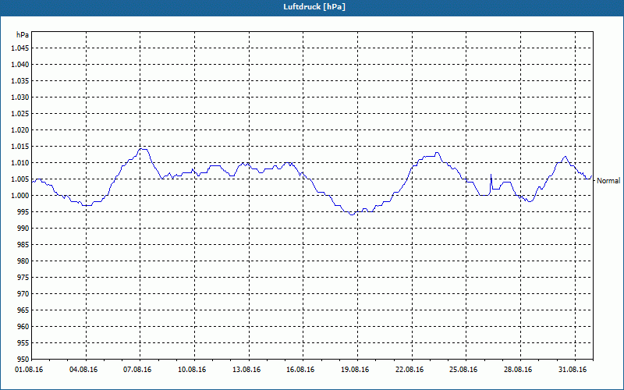The height and width of the screenshot is (390, 624).
Task: Select the 980 axis value
Action: click(x=23, y=261)
